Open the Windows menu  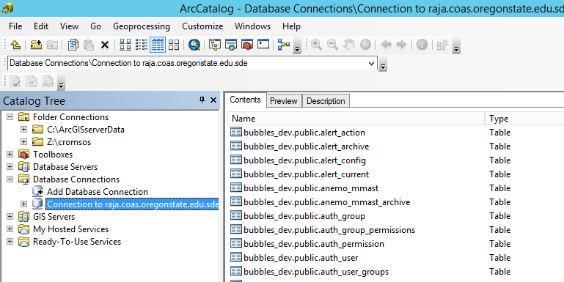point(252,26)
